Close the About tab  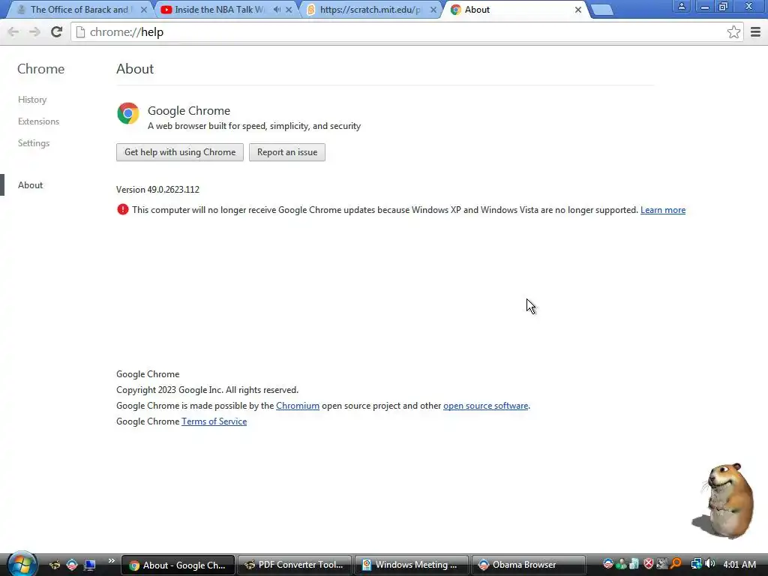578,10
